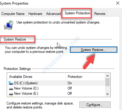Open the Remote tab

[100, 14]
